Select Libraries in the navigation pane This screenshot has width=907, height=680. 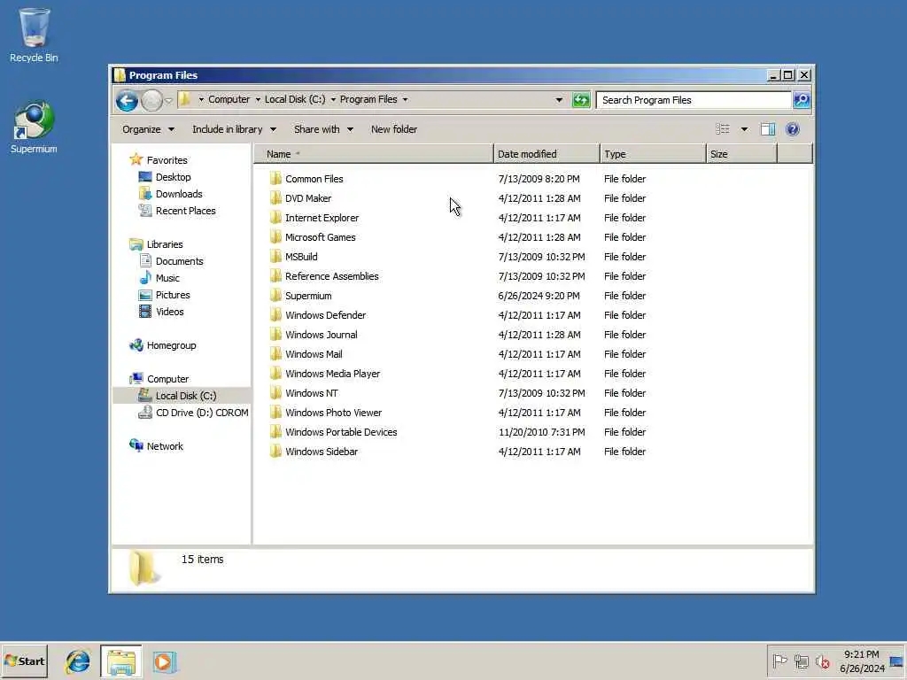pyautogui.click(x=164, y=244)
